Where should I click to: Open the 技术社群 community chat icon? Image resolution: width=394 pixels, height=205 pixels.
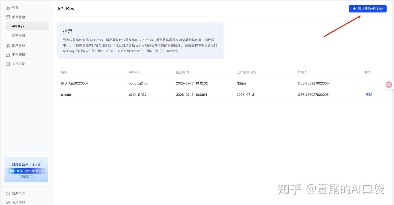click(x=8, y=203)
